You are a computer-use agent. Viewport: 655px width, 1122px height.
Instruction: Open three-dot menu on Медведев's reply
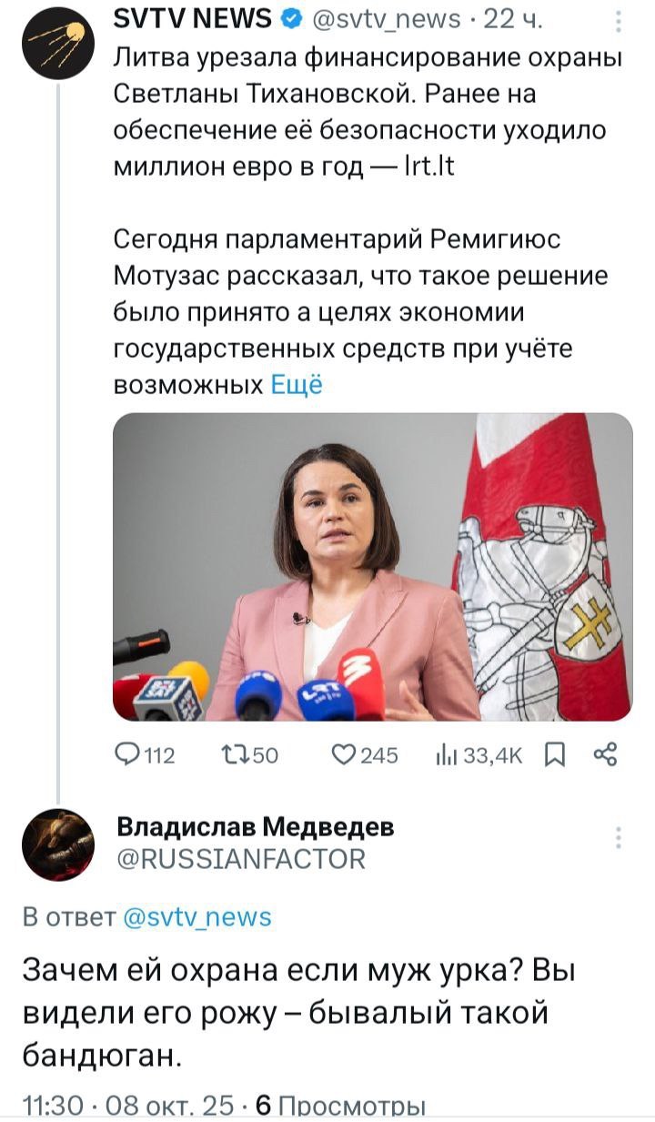[x=619, y=838]
